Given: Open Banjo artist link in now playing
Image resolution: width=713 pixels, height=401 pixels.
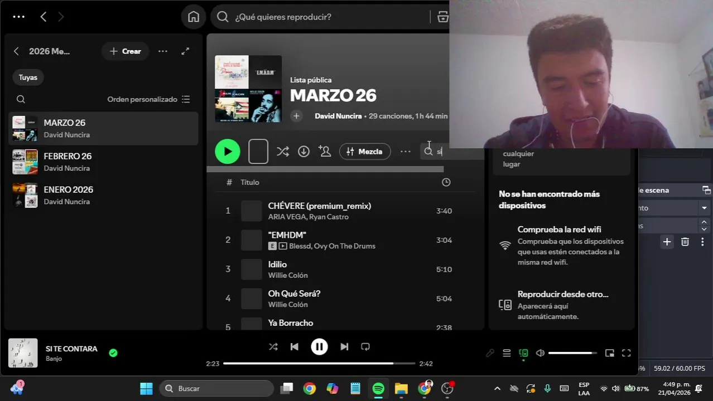Looking at the screenshot, I should [54, 359].
